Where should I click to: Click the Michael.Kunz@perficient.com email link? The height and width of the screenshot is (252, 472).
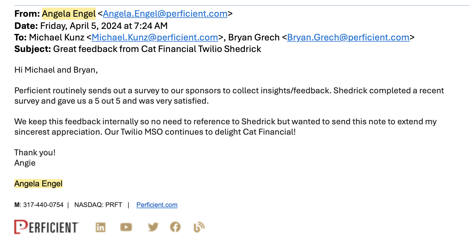[x=155, y=37]
